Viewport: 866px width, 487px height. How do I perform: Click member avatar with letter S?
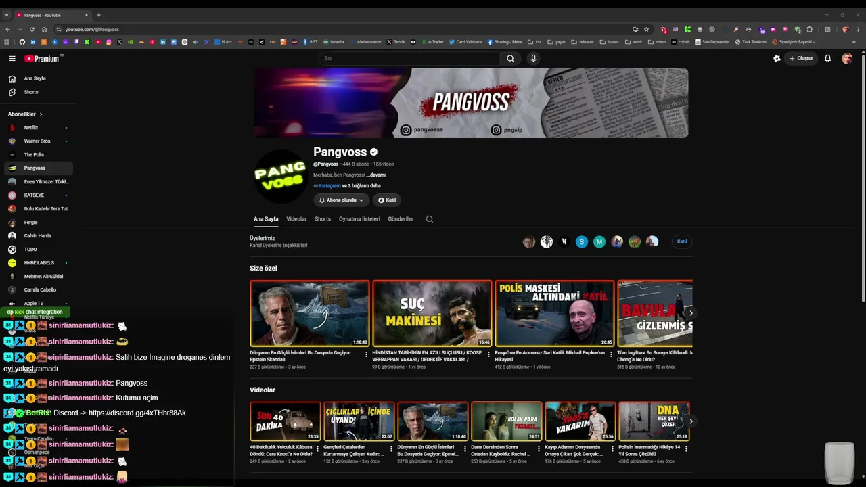click(582, 241)
